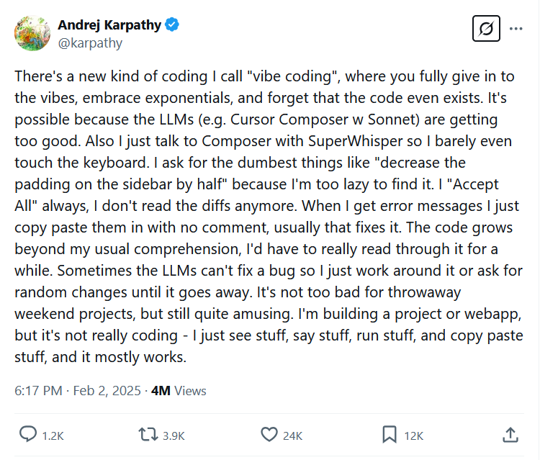540x460 pixels.
Task: Click the Feb 2, 2025 date
Action: click(107, 391)
